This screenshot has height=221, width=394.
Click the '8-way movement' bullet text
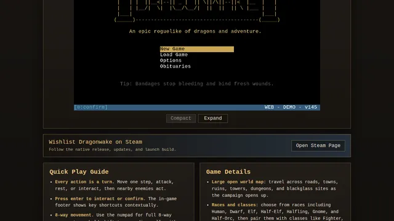pos(74,215)
